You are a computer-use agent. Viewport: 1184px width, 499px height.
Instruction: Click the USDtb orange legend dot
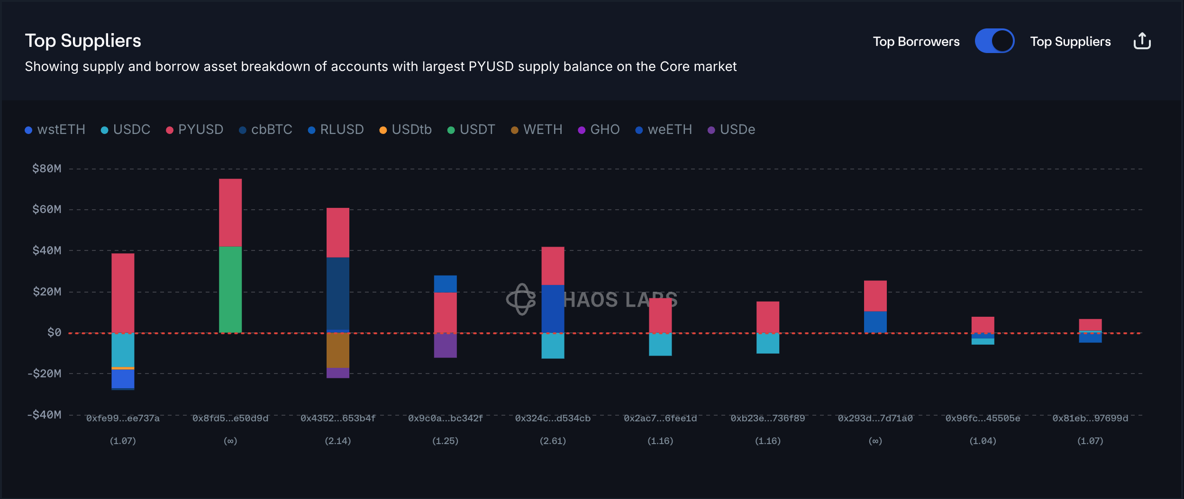[x=383, y=130]
